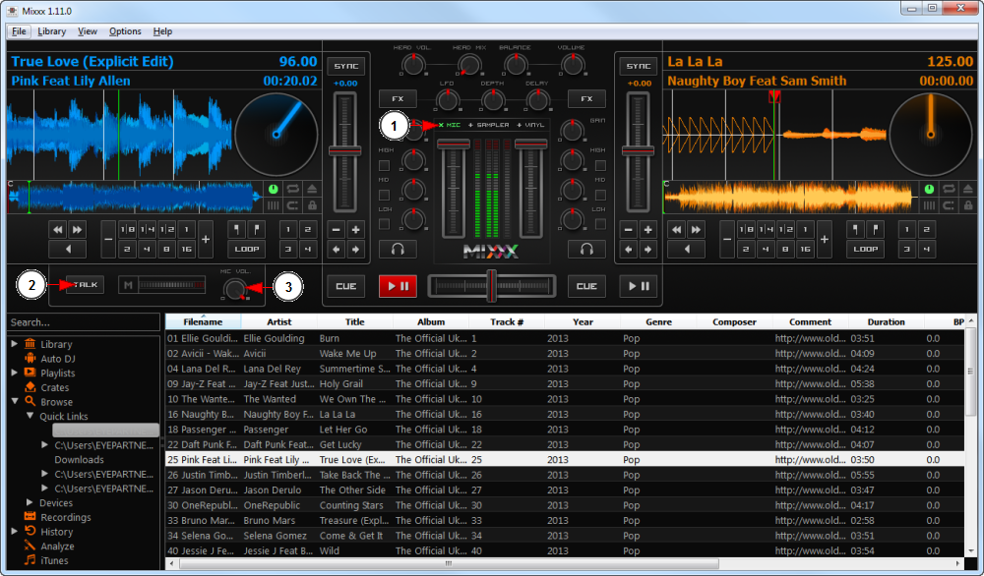
Task: Click the quantize bars icon on left deck
Action: 273,205
